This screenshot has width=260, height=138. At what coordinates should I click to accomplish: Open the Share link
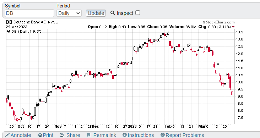(73, 135)
